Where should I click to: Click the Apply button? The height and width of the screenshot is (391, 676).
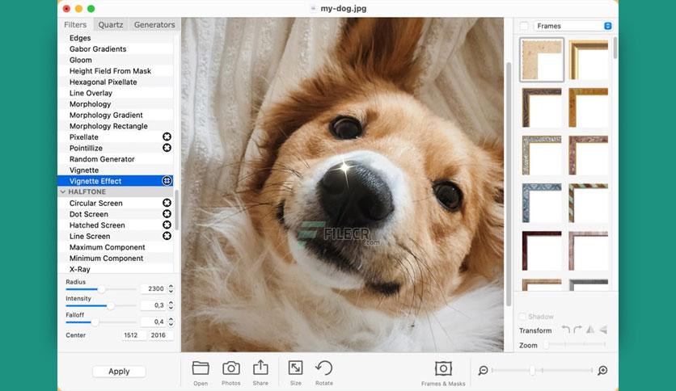pyautogui.click(x=119, y=371)
